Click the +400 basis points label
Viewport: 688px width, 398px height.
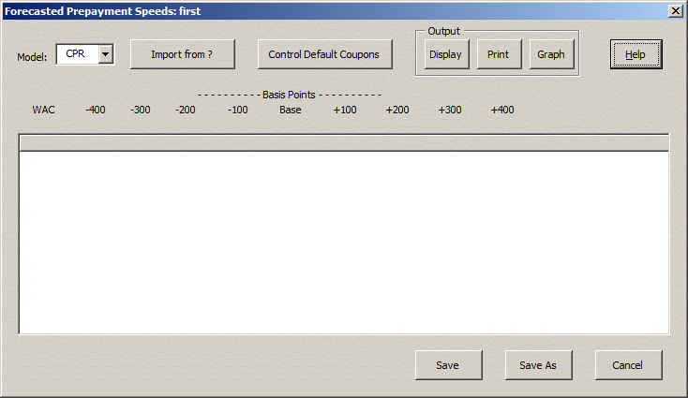[502, 110]
